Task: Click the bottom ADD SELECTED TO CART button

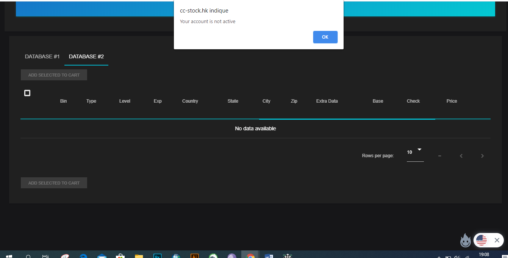Action: [54, 183]
